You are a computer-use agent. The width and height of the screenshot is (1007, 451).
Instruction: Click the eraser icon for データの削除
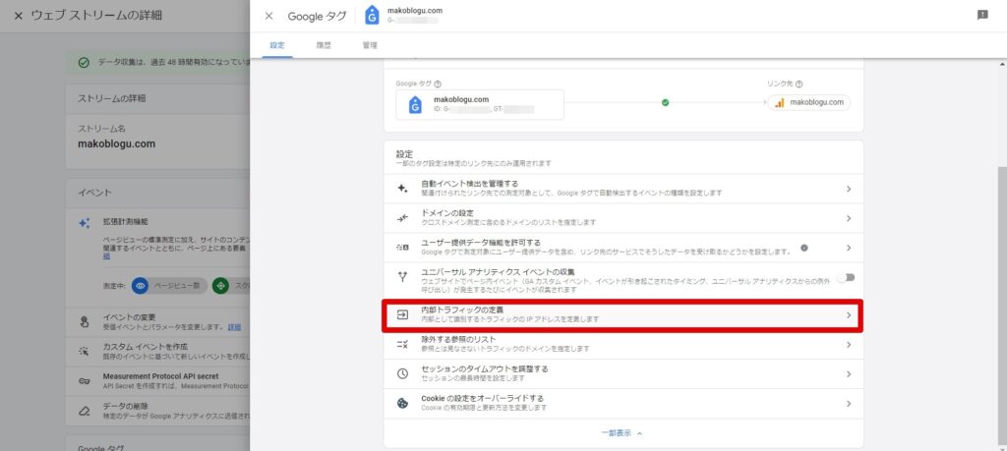pyautogui.click(x=85, y=411)
